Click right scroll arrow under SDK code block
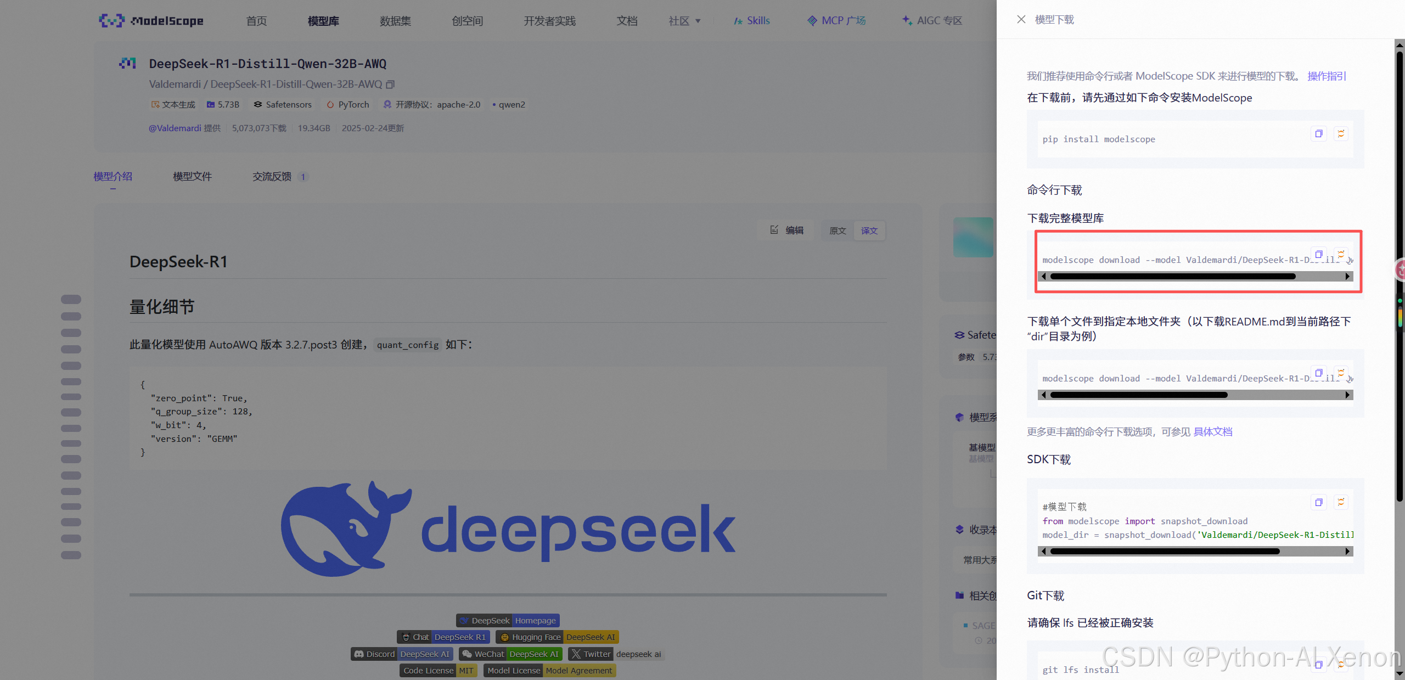Viewport: 1405px width, 680px height. (1347, 552)
